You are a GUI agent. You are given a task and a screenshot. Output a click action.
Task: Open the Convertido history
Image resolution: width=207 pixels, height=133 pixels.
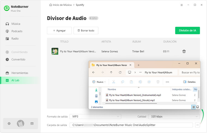15,59
